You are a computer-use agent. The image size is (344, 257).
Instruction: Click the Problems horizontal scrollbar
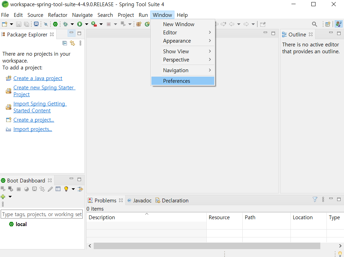click(x=207, y=246)
